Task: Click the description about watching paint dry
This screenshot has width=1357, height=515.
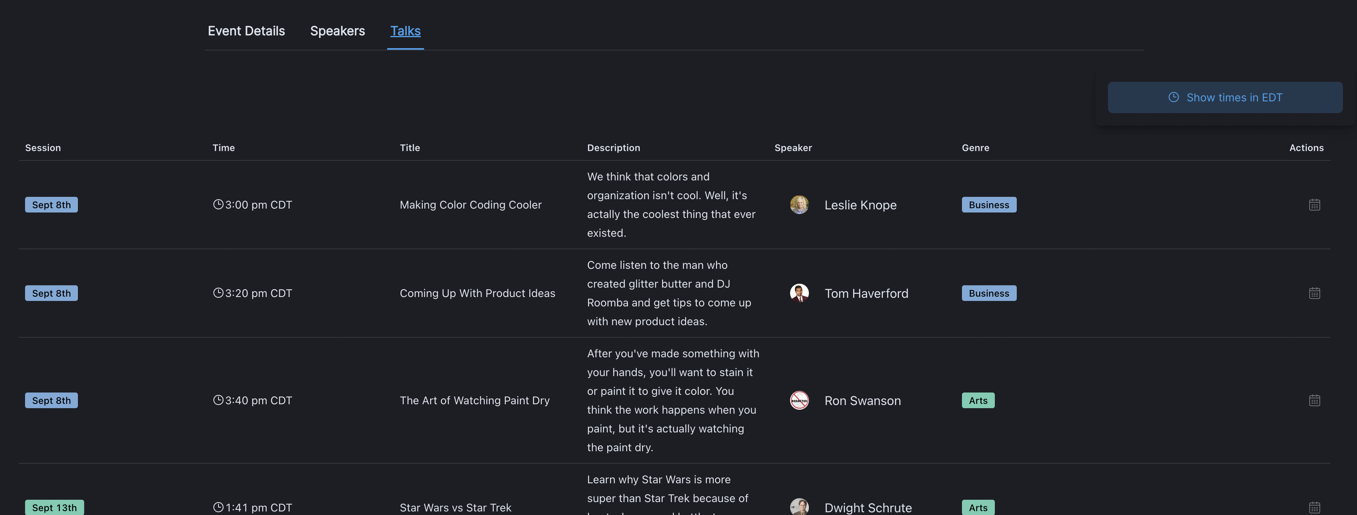Action: tap(673, 401)
